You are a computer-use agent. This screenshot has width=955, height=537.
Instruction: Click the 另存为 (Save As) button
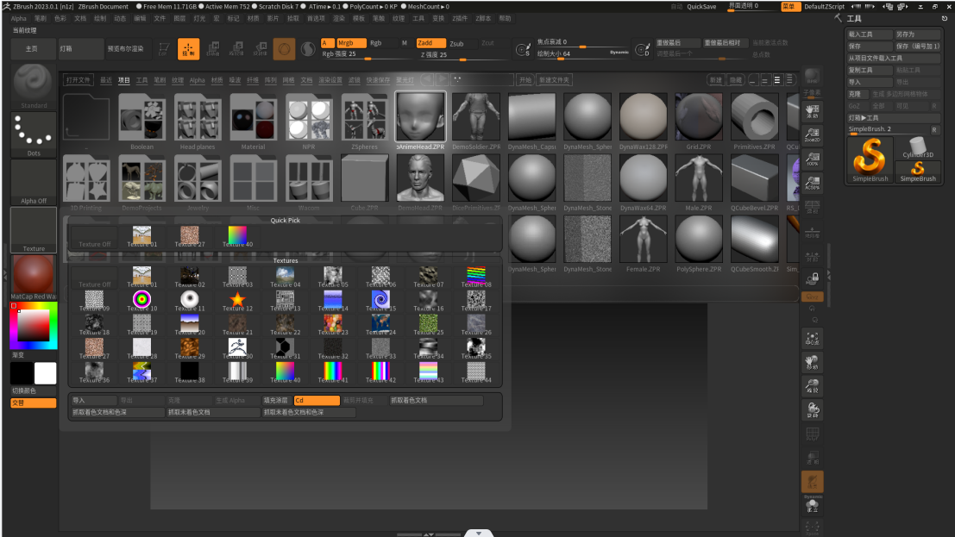tap(917, 34)
